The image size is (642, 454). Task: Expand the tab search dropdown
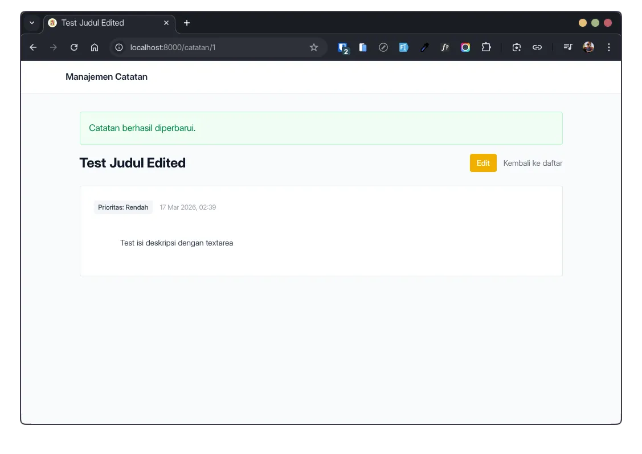coord(32,23)
